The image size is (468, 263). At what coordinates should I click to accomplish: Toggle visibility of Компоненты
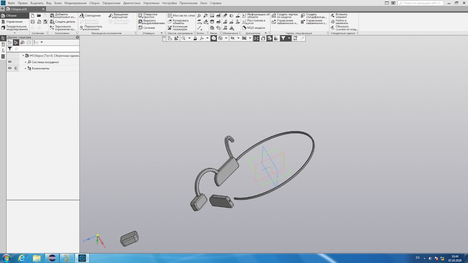pyautogui.click(x=10, y=68)
